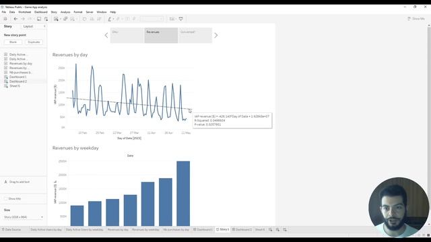
Task: Open the fit dropdown box in toolbar
Action: coord(152,19)
